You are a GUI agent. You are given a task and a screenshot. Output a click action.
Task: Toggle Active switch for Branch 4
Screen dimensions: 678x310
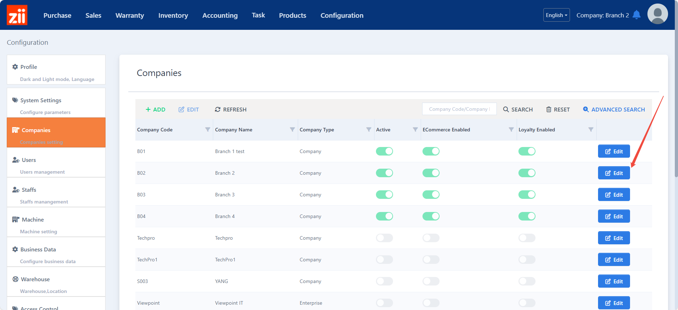384,216
